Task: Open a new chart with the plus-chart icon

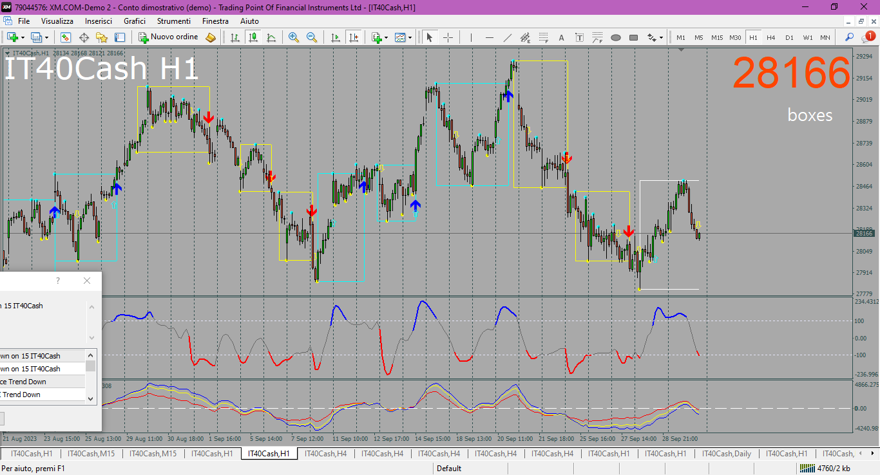Action: [12, 37]
